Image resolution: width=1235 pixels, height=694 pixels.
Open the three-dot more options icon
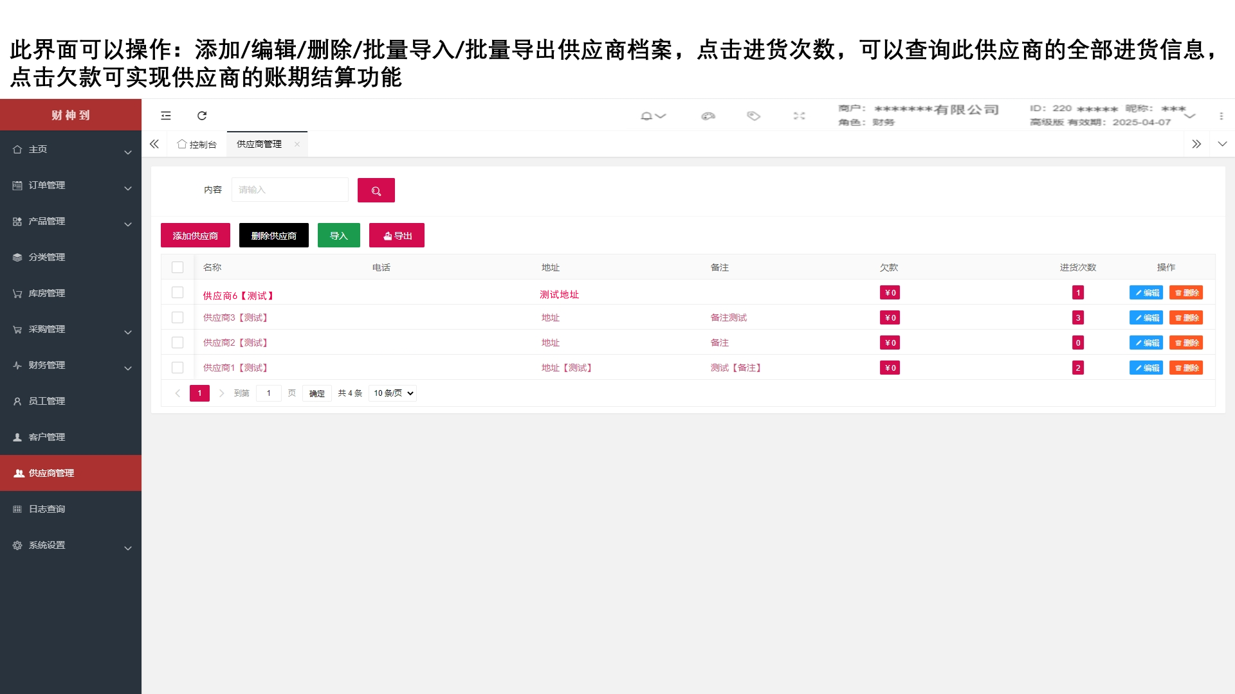pyautogui.click(x=1221, y=116)
